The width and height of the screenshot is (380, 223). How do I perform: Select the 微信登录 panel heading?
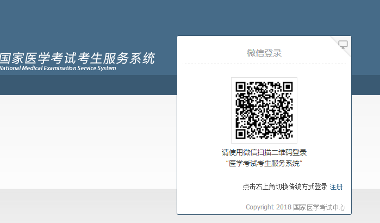click(264, 53)
